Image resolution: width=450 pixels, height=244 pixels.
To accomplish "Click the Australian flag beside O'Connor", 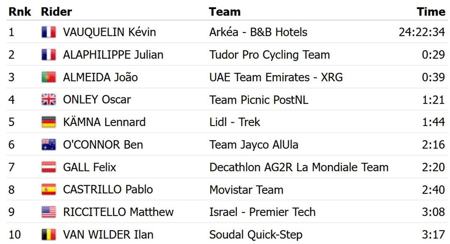I will point(49,145).
